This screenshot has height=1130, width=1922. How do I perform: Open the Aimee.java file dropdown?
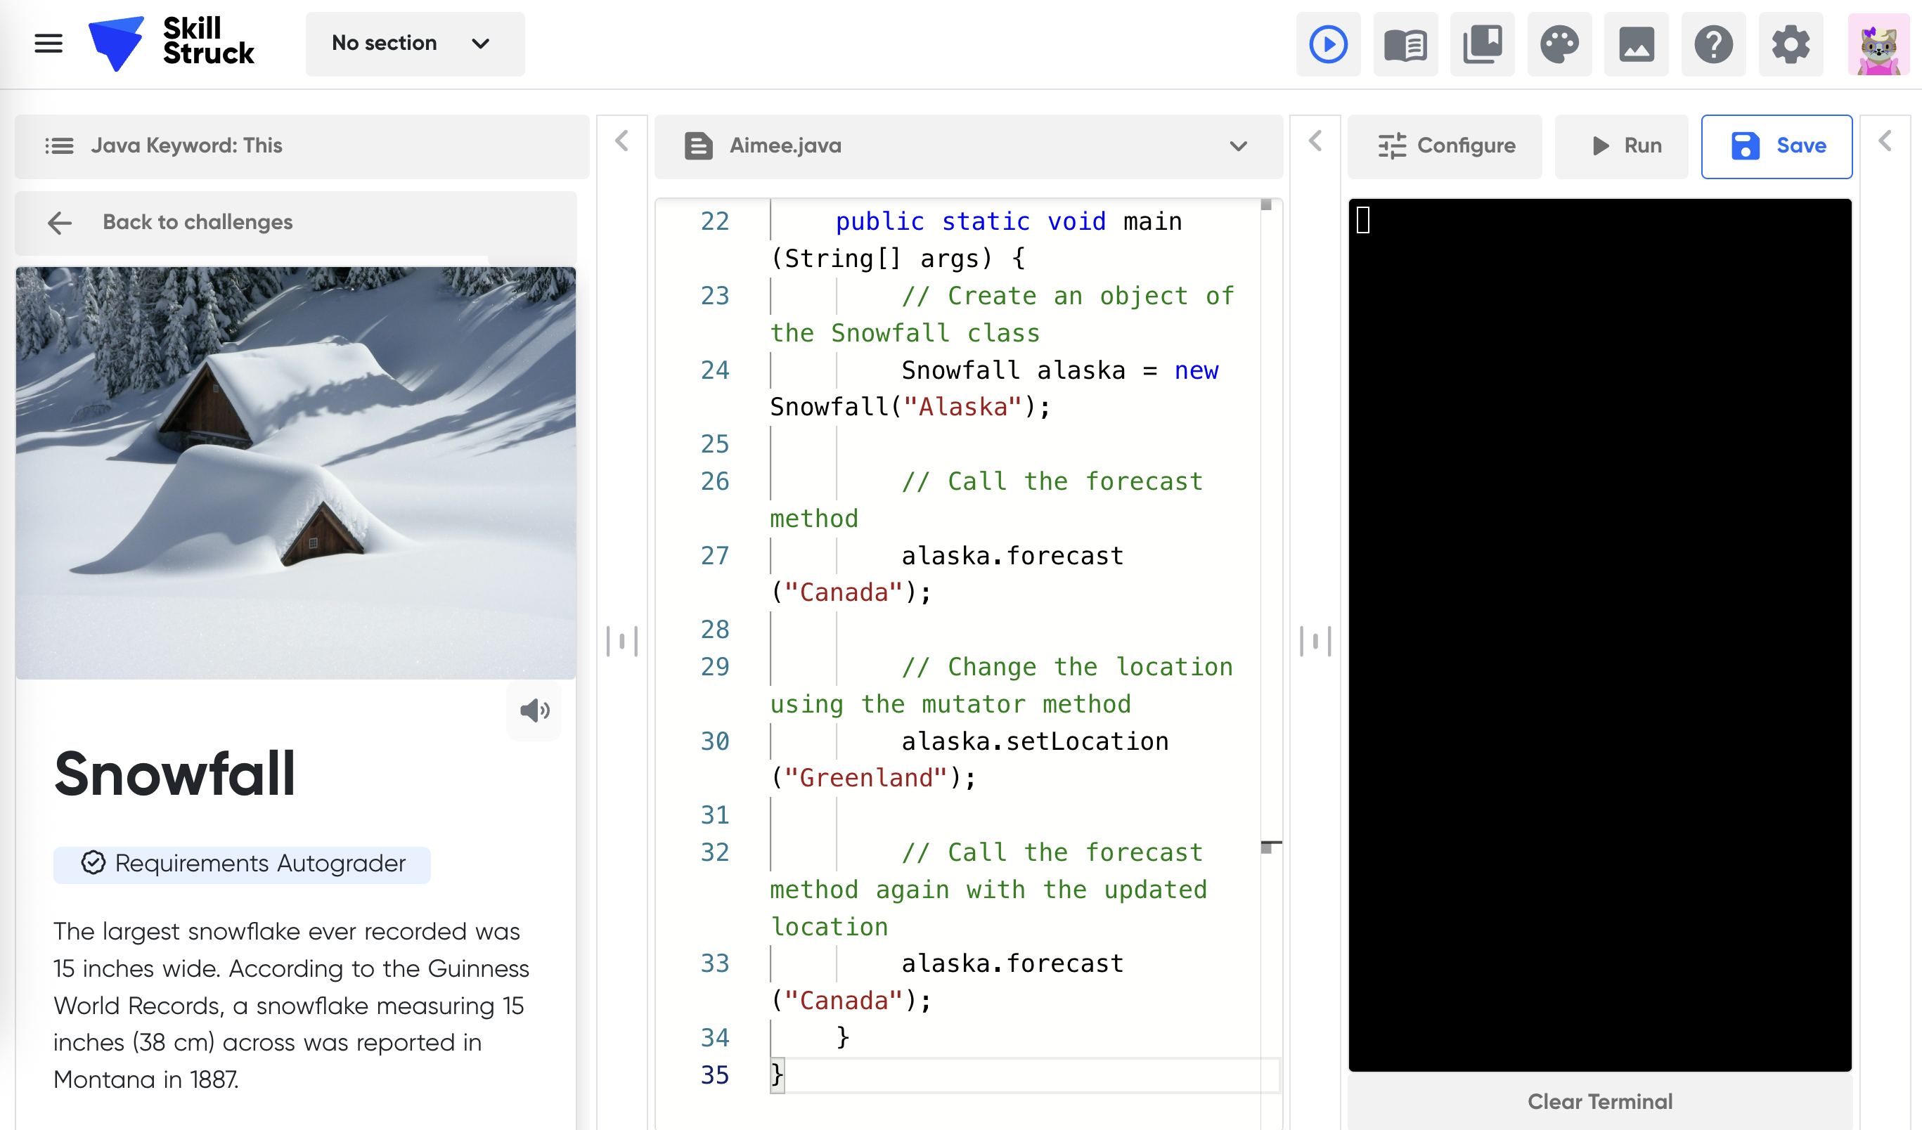pyautogui.click(x=1238, y=145)
